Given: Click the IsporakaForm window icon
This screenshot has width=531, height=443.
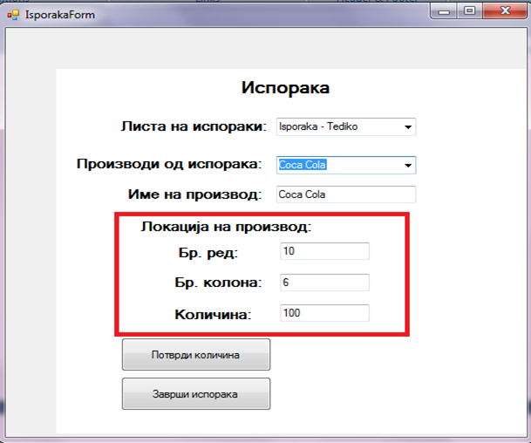Looking at the screenshot, I should (12, 14).
